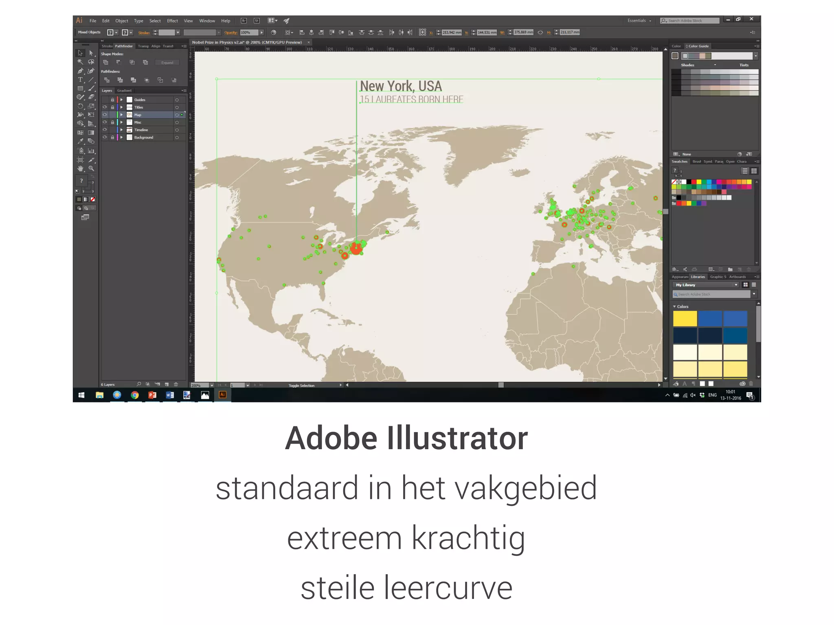Hide the Titles layer via eye icon
The width and height of the screenshot is (834, 625).
coord(105,107)
